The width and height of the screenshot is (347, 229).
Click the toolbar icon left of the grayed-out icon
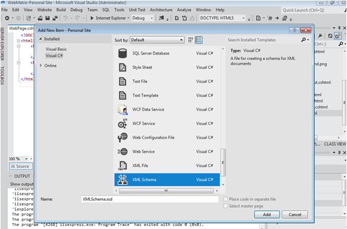point(184,18)
